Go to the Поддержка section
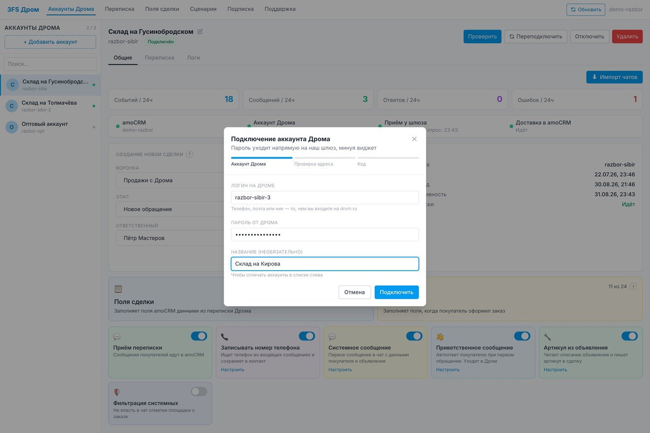This screenshot has width=650, height=433. click(280, 9)
